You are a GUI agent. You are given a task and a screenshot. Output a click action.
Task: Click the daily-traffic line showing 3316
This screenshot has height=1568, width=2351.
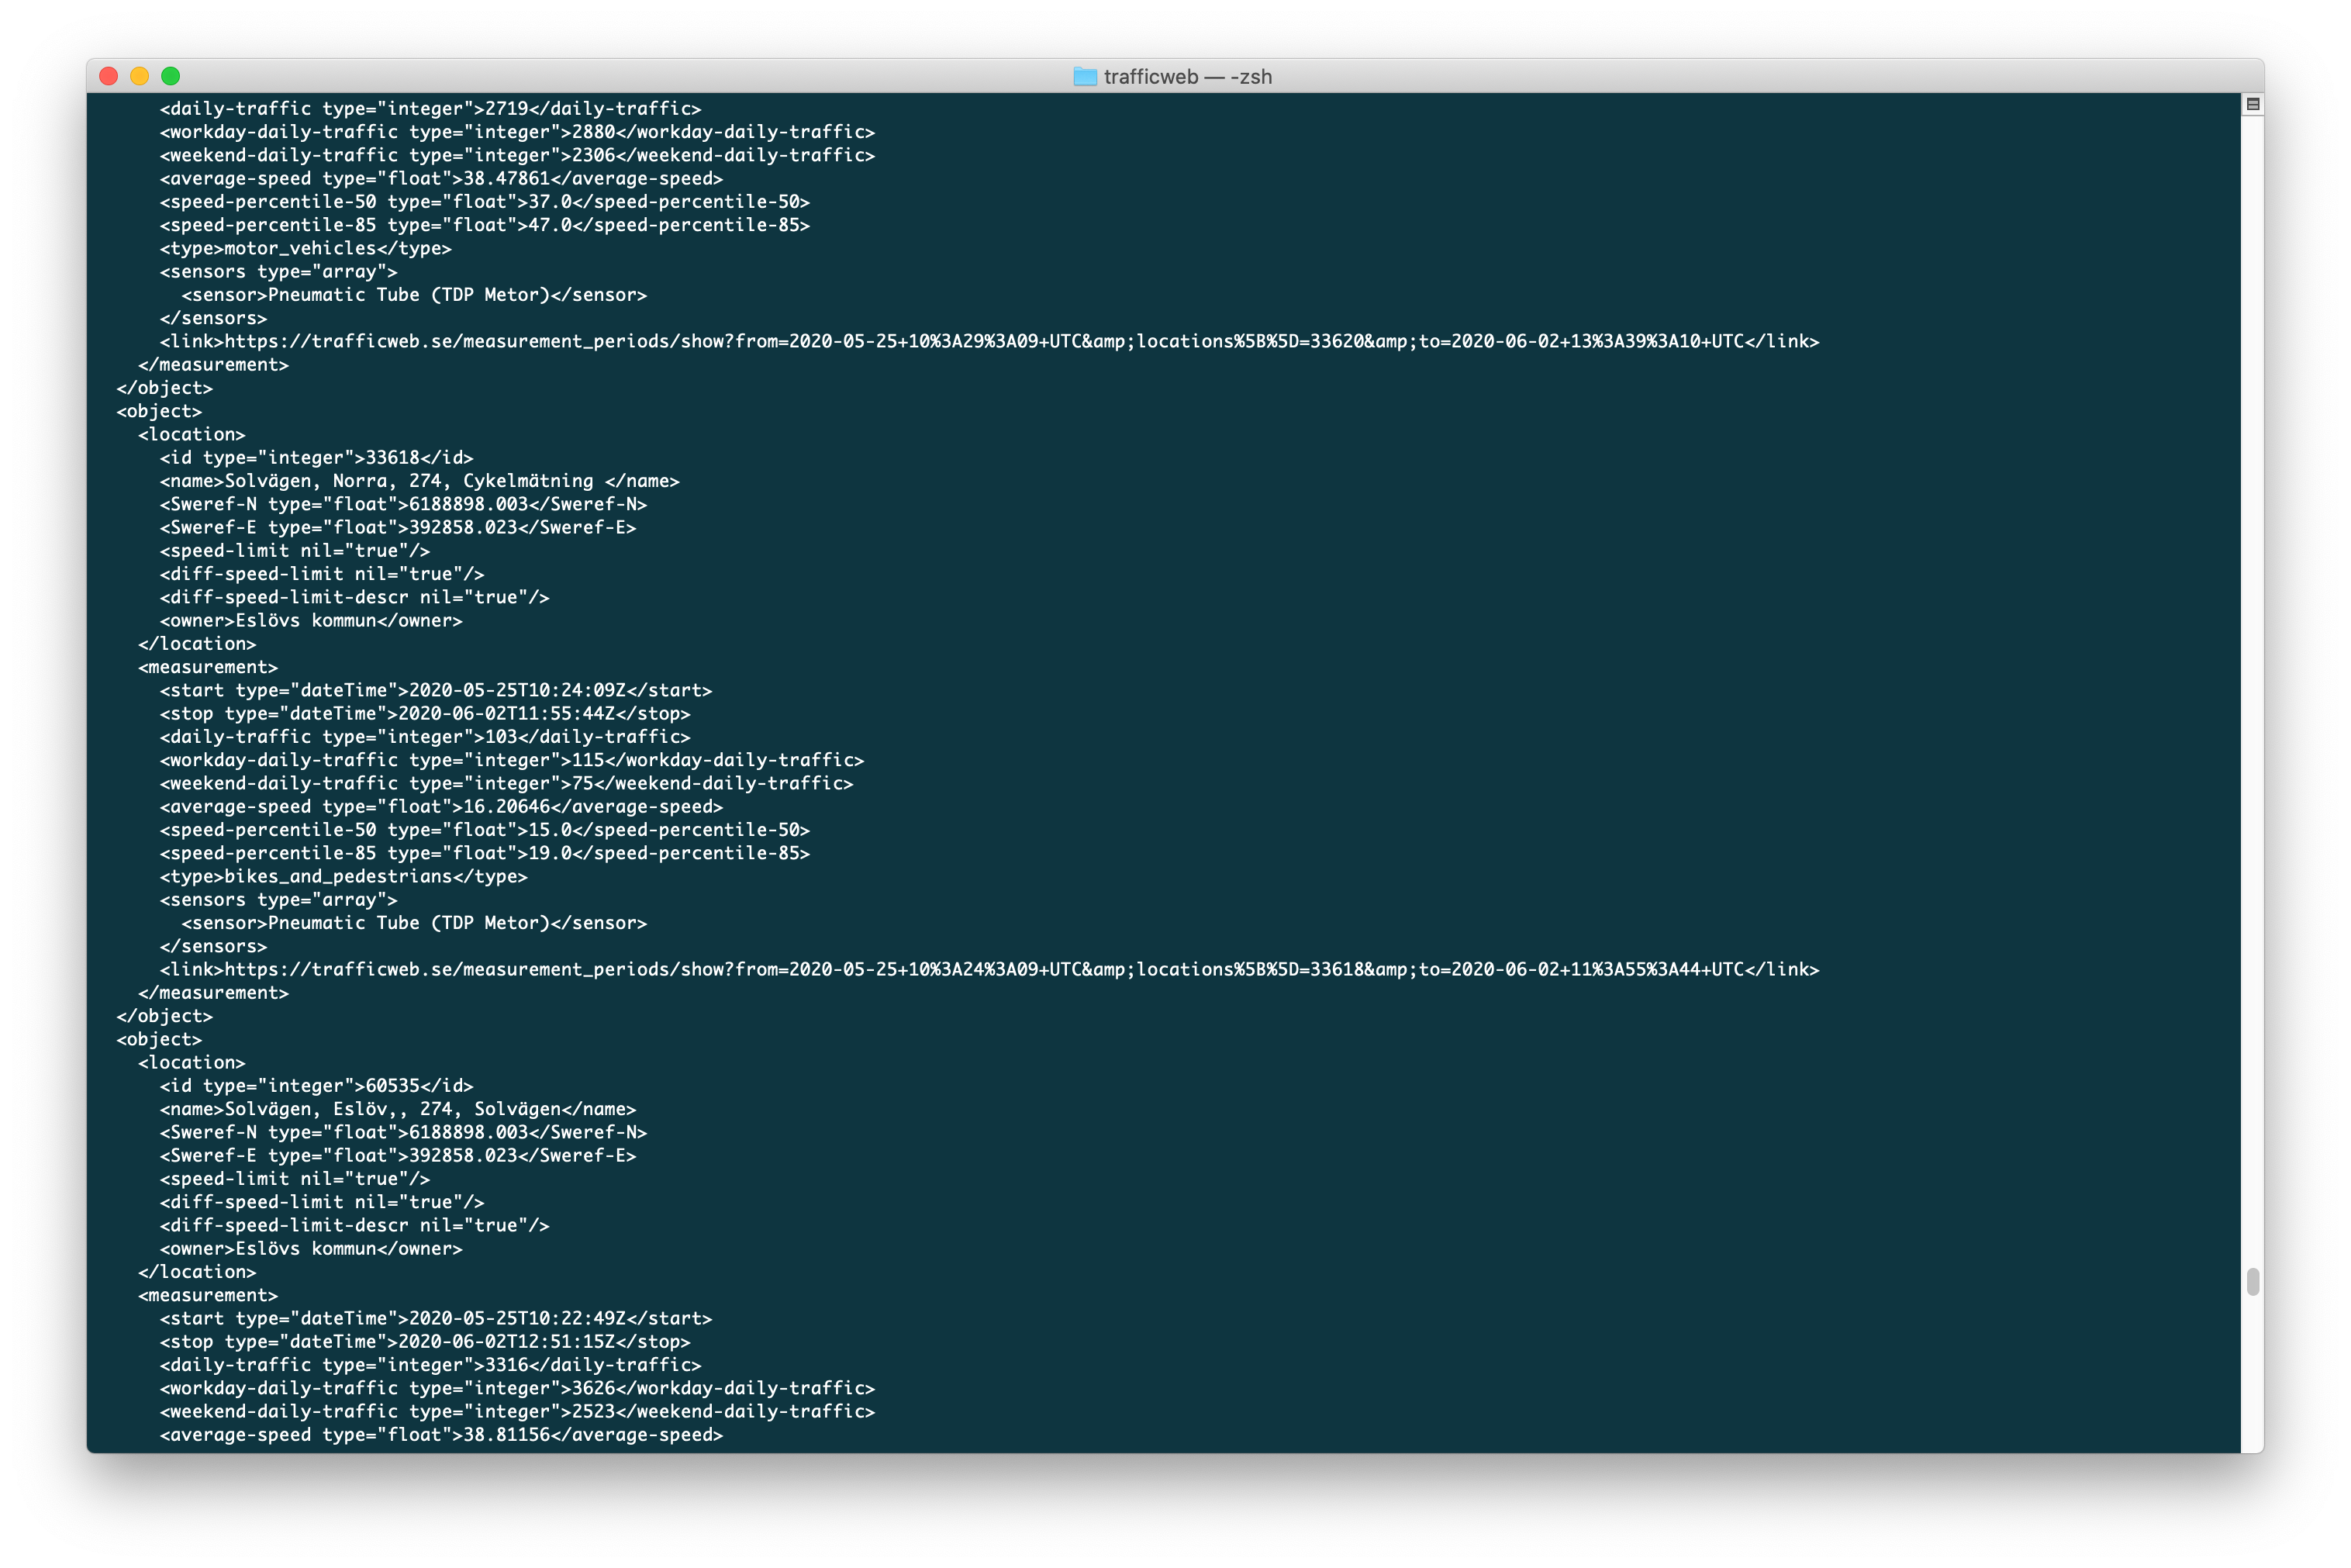click(x=430, y=1365)
